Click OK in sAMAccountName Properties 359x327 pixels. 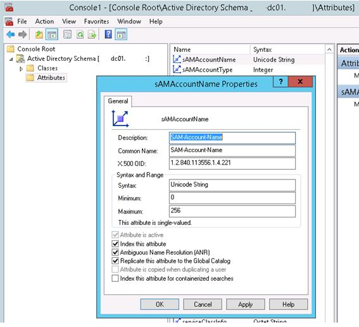pos(160,304)
